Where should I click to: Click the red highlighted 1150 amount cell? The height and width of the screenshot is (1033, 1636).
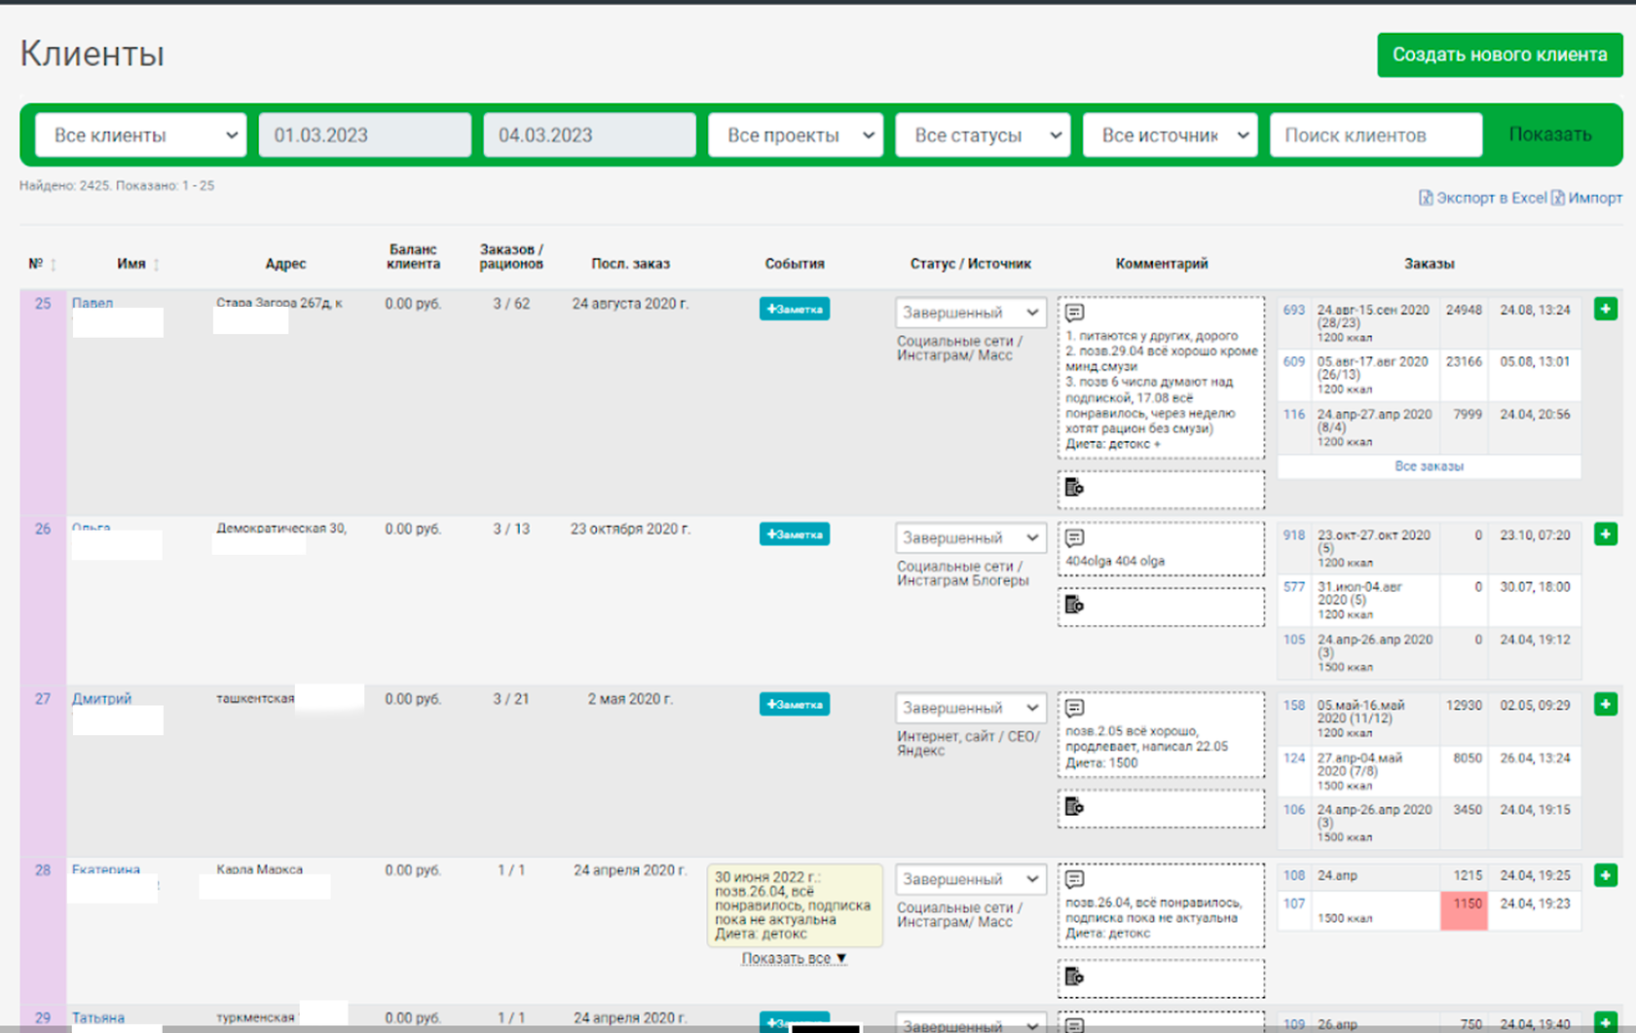(1465, 910)
